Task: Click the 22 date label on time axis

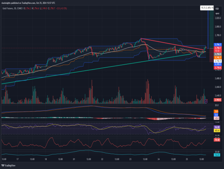Action: click(x=102, y=159)
